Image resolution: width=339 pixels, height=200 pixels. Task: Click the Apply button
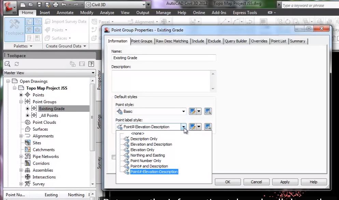(x=285, y=182)
